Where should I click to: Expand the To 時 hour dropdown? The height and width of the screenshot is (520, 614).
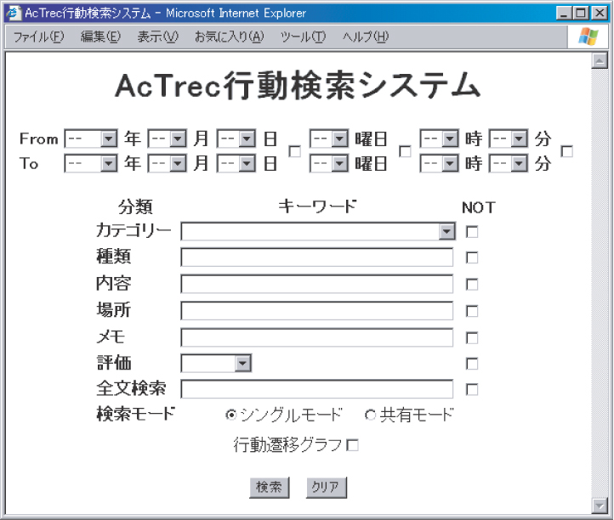click(440, 163)
